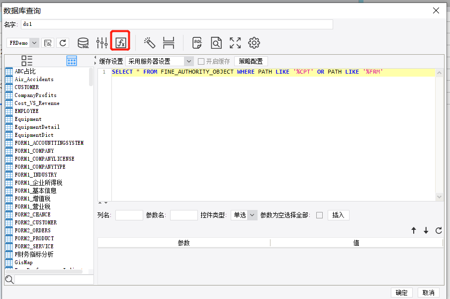450x299 pixels.
Task: Select the Air_Accidents table
Action: tap(34, 79)
